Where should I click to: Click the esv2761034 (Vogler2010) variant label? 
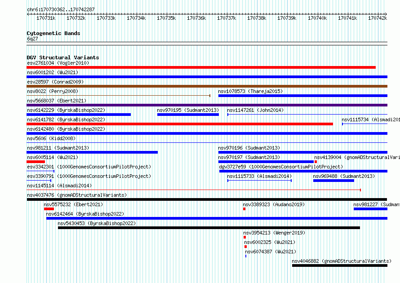(58, 63)
